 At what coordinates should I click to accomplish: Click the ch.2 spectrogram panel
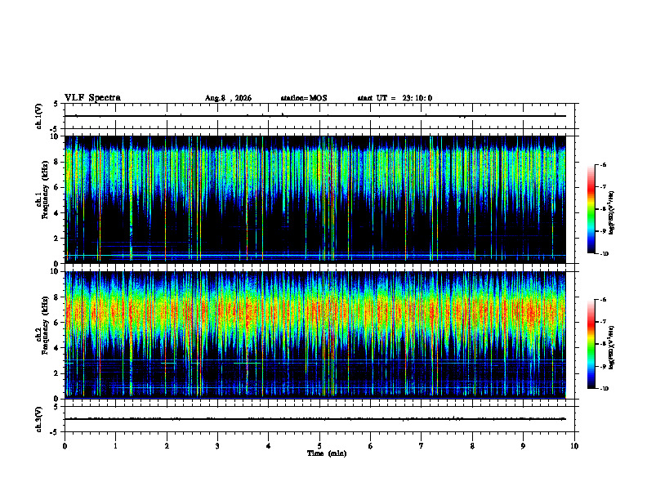pyautogui.click(x=315, y=335)
